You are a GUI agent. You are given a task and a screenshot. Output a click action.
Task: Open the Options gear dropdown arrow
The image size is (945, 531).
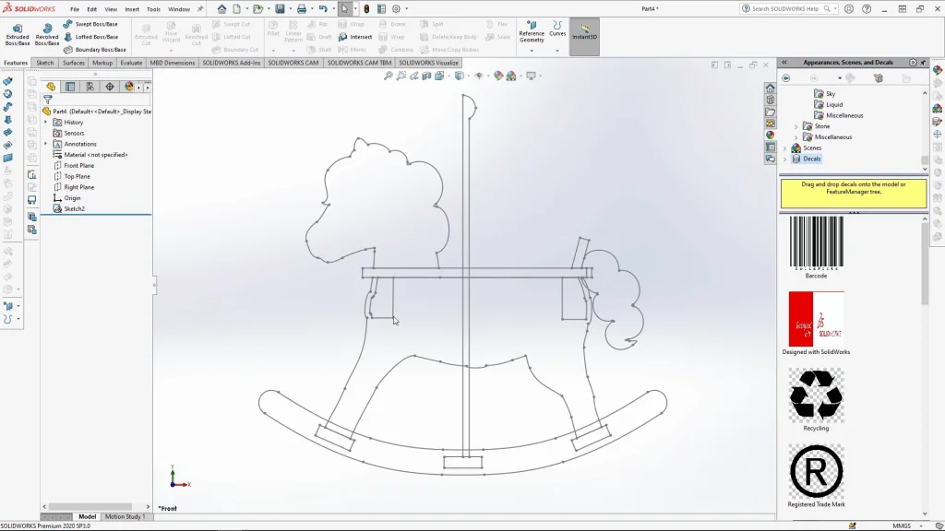pos(406,9)
